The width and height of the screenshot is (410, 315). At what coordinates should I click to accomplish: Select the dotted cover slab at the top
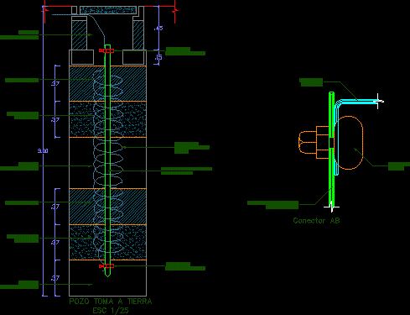pyautogui.click(x=108, y=10)
